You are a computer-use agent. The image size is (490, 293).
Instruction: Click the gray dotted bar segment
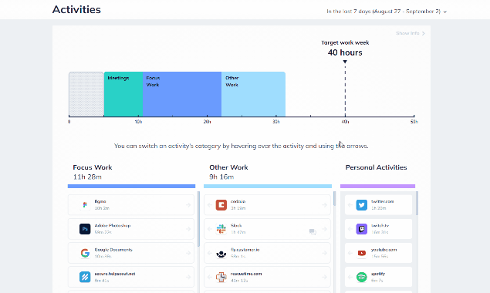[86, 94]
